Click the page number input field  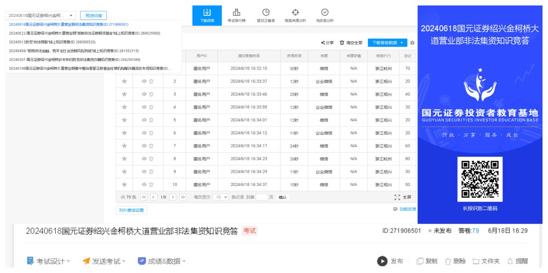click(262, 197)
